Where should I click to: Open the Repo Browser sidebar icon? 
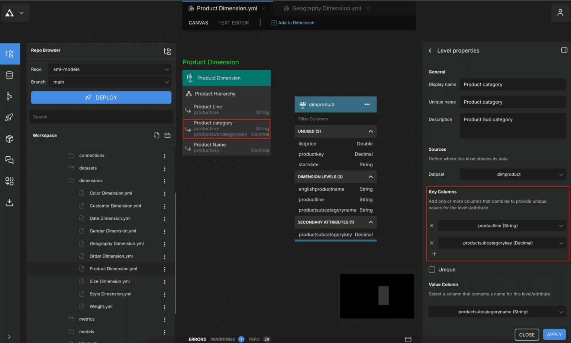10,54
